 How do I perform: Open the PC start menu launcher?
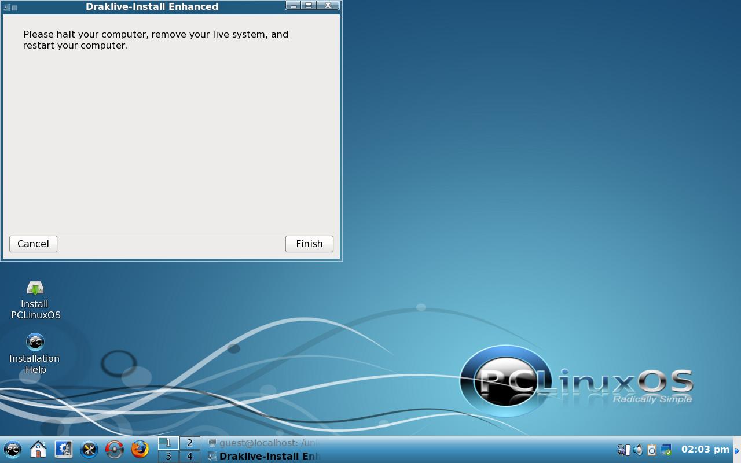(13, 450)
